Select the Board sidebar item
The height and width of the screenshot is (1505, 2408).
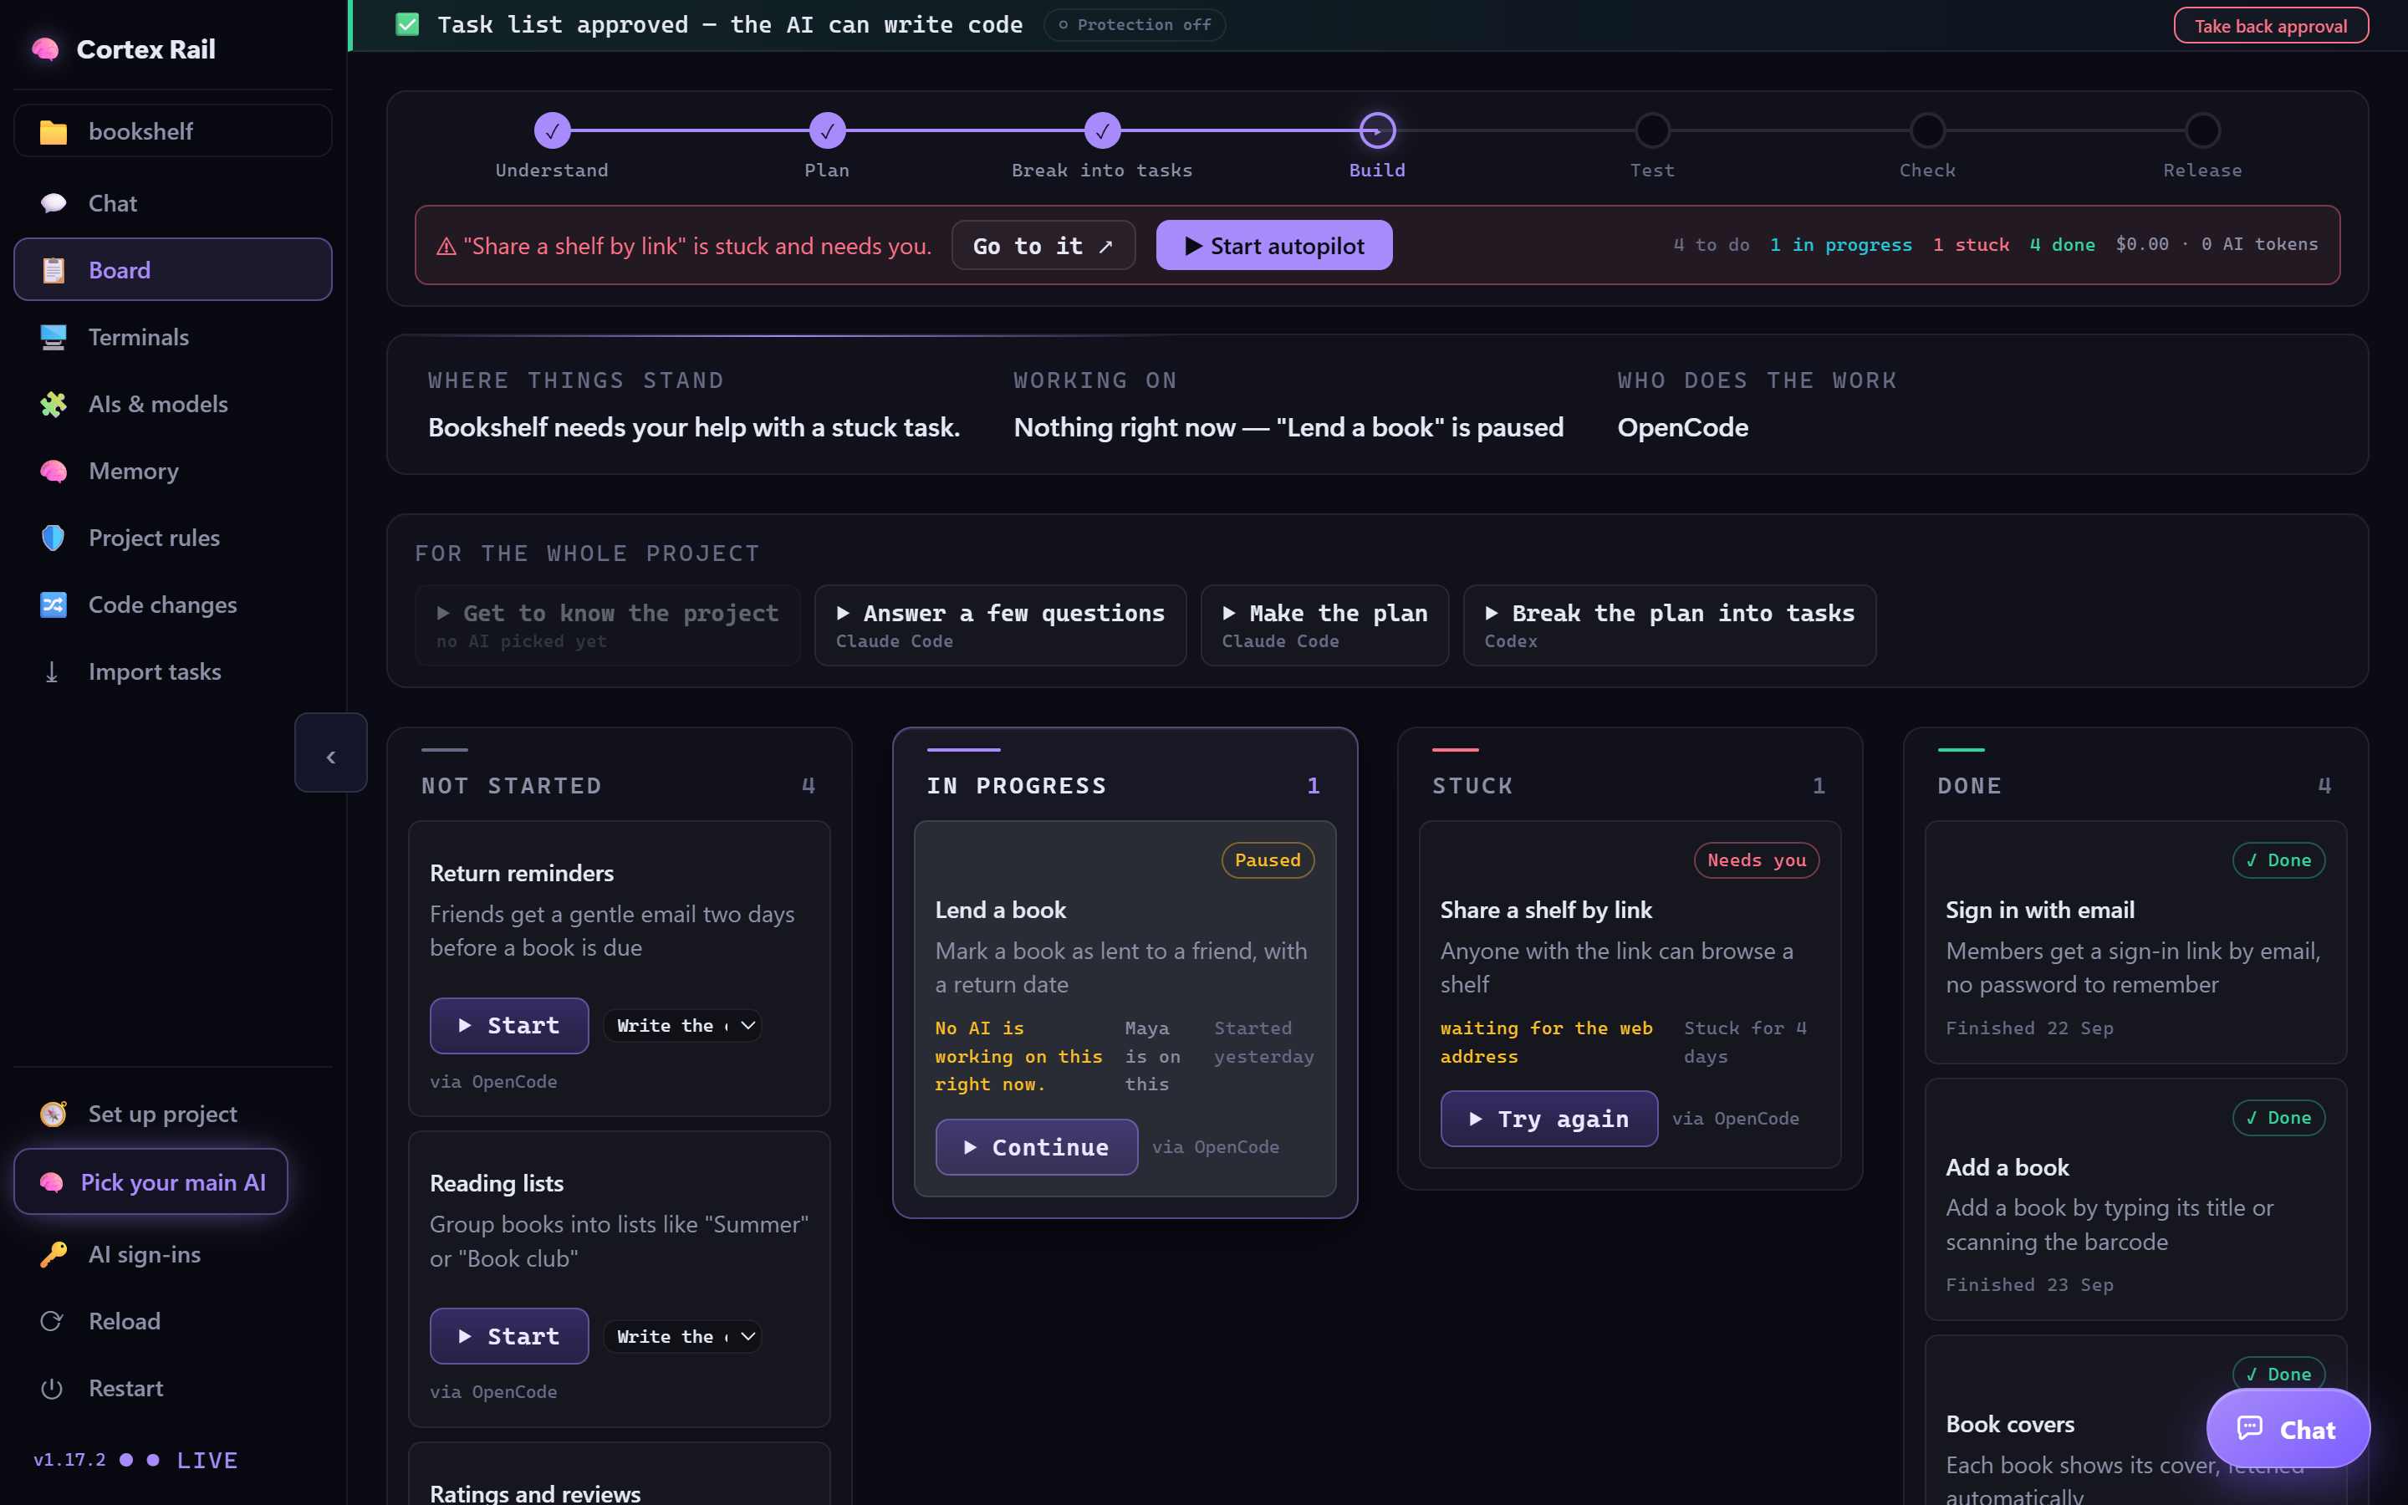[x=173, y=270]
